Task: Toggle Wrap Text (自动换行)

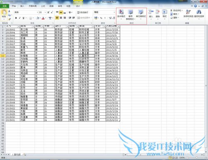Action: pos(83,12)
